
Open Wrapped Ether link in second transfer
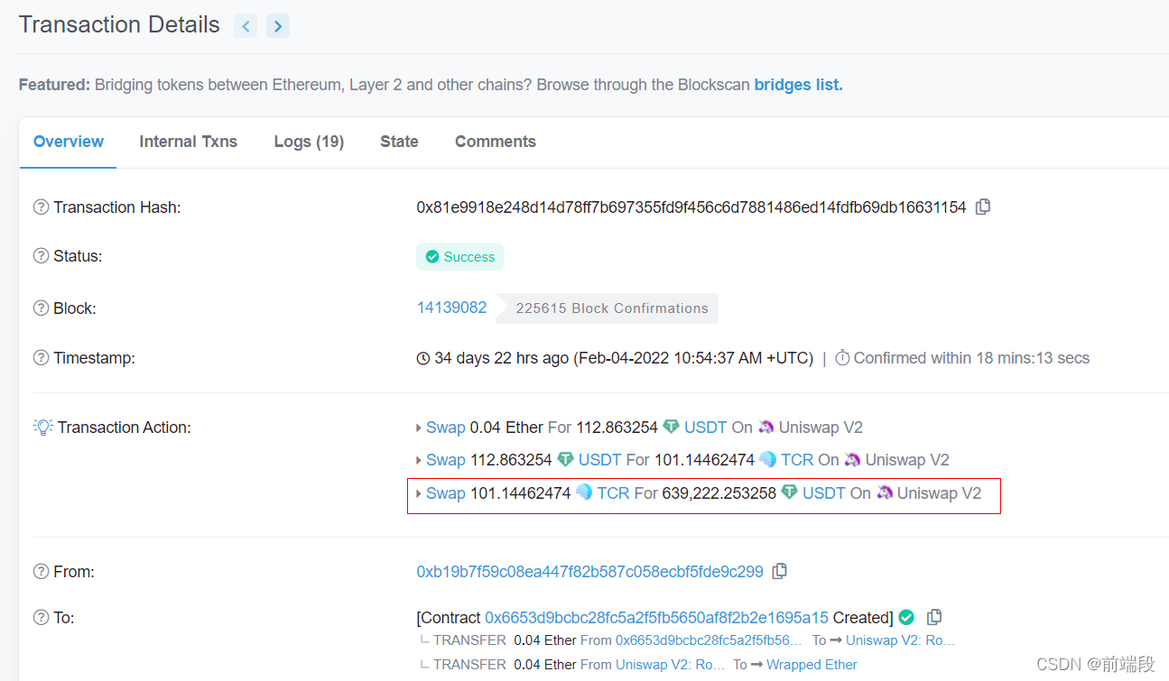click(812, 664)
